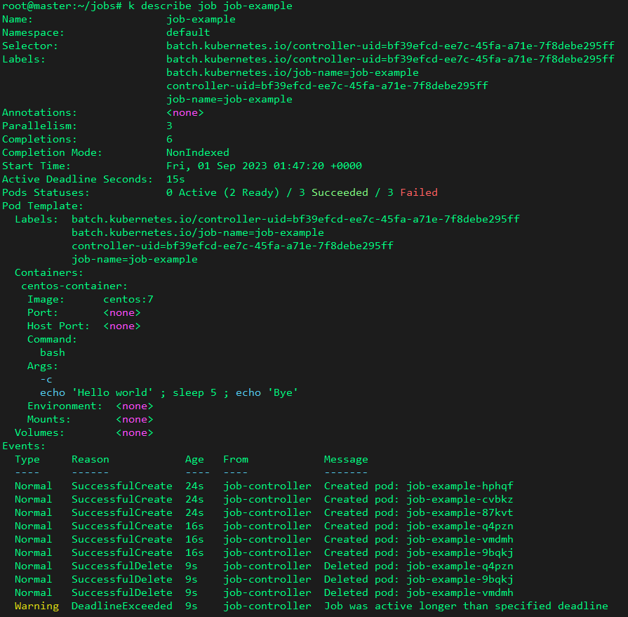Screen dimensions: 628x617
Task: Click the 'Type' column header
Action: tap(27, 460)
